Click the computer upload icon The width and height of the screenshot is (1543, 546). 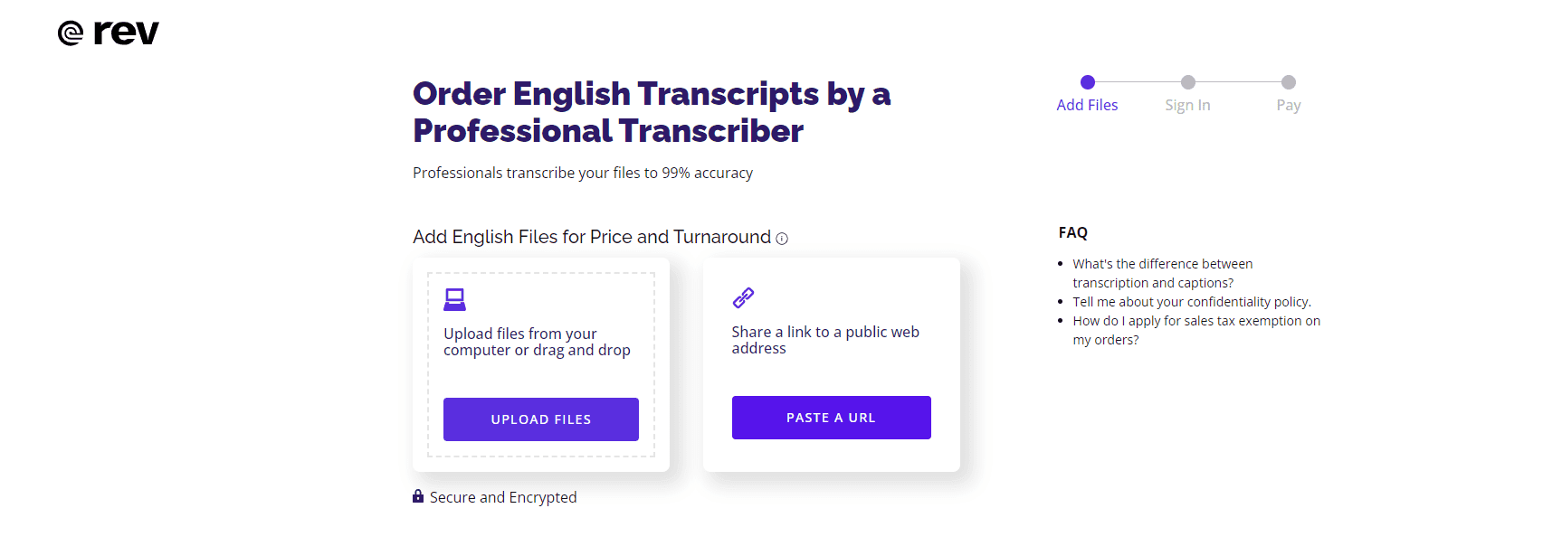[454, 299]
